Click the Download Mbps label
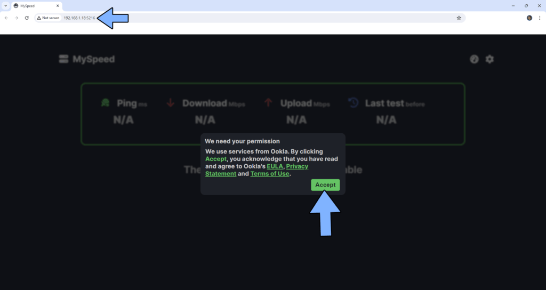Image resolution: width=546 pixels, height=290 pixels. click(214, 103)
